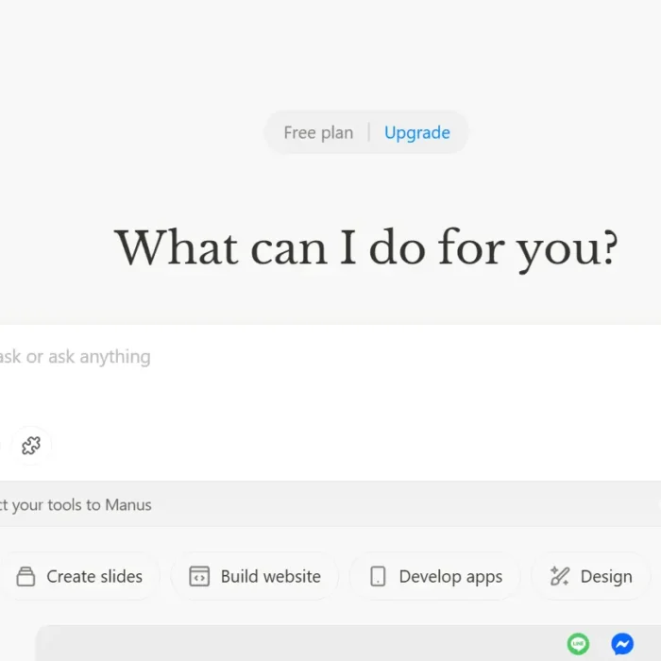
Task: Select the Create slides text label
Action: point(94,576)
